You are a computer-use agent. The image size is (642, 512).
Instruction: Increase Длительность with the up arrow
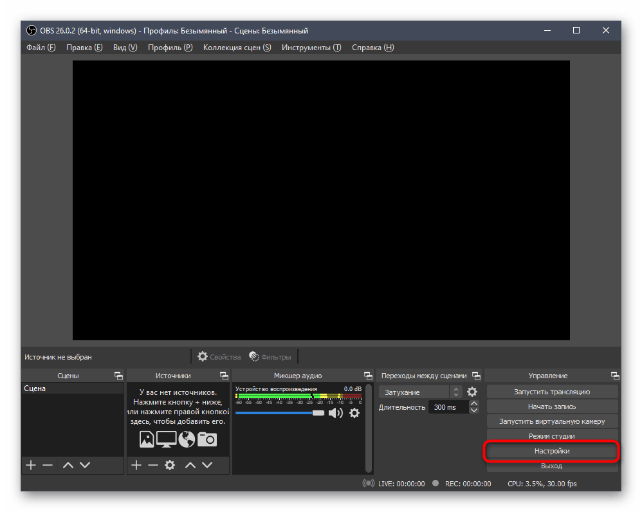click(x=474, y=404)
